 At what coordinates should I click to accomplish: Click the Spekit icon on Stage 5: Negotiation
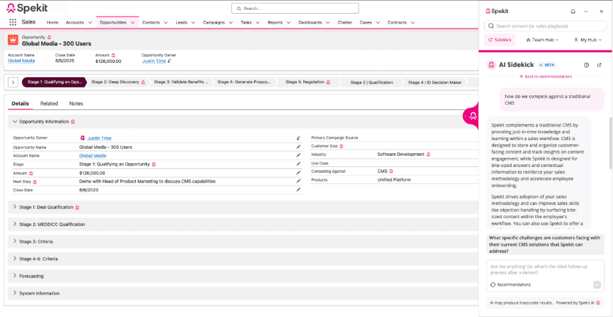(x=328, y=82)
